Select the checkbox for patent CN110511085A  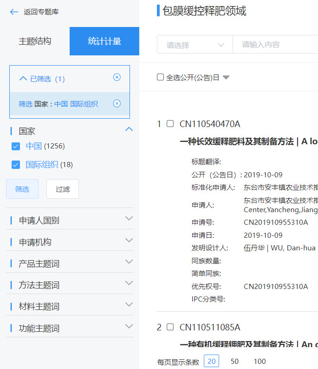pos(170,327)
